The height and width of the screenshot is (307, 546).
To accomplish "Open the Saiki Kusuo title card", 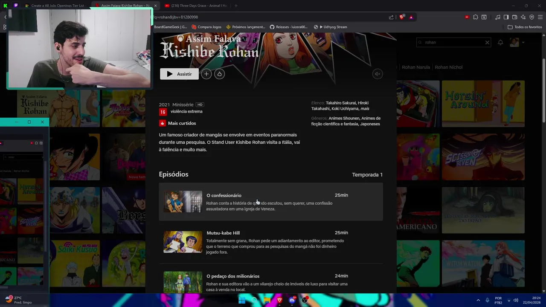I will 75,264.
